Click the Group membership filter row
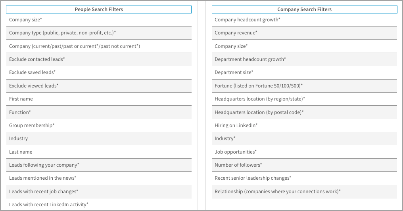403x211 pixels. (32, 125)
